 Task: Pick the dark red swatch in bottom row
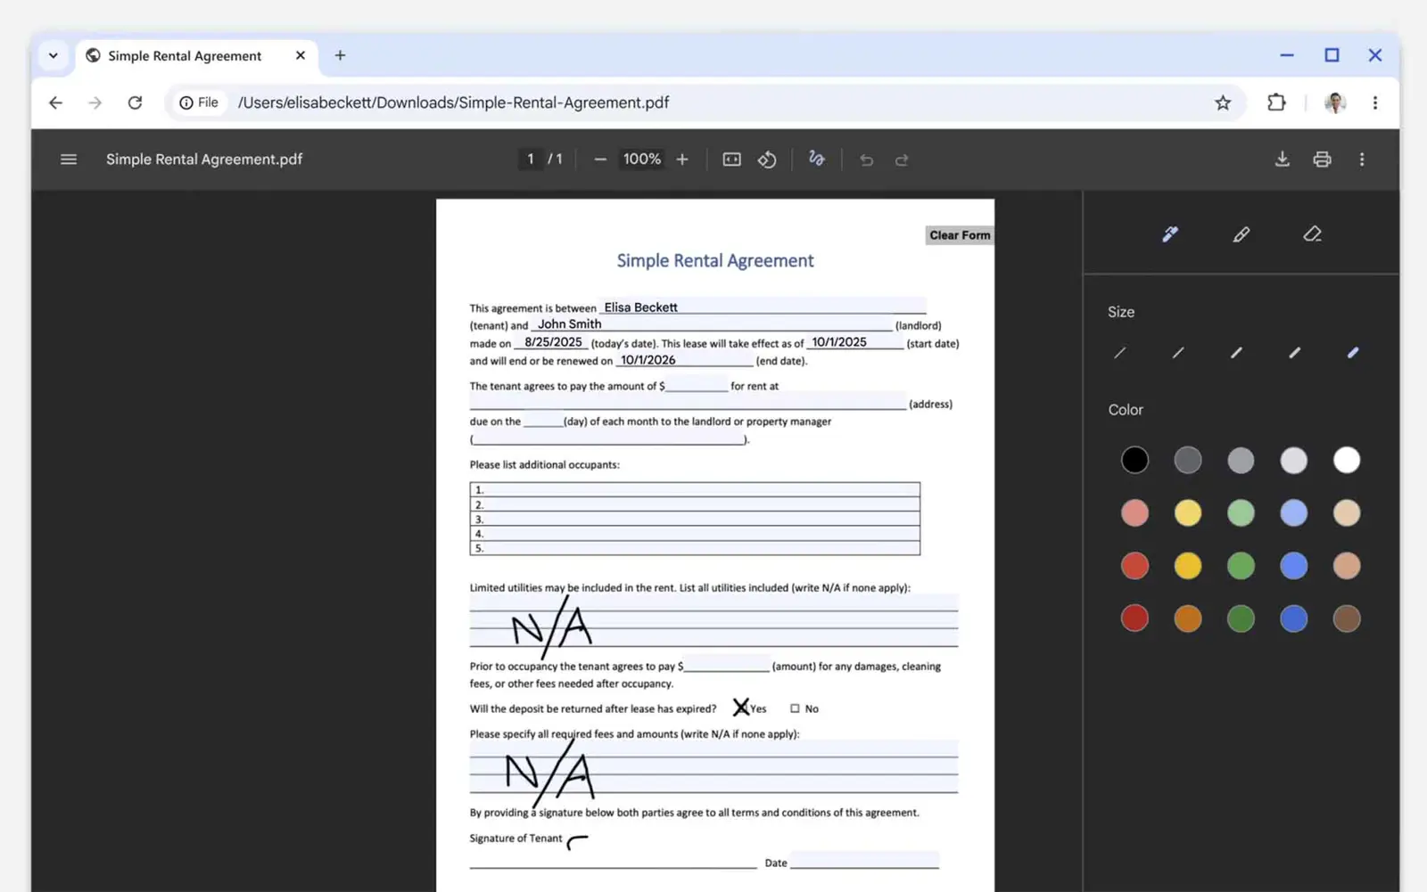1134,618
